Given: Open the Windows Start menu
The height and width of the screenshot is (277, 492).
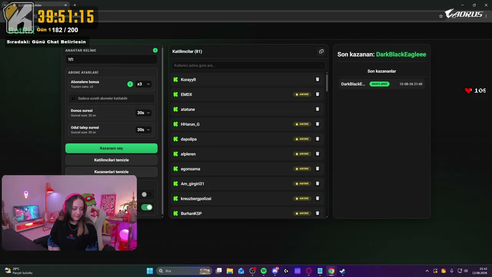Looking at the screenshot, I should click(150, 271).
